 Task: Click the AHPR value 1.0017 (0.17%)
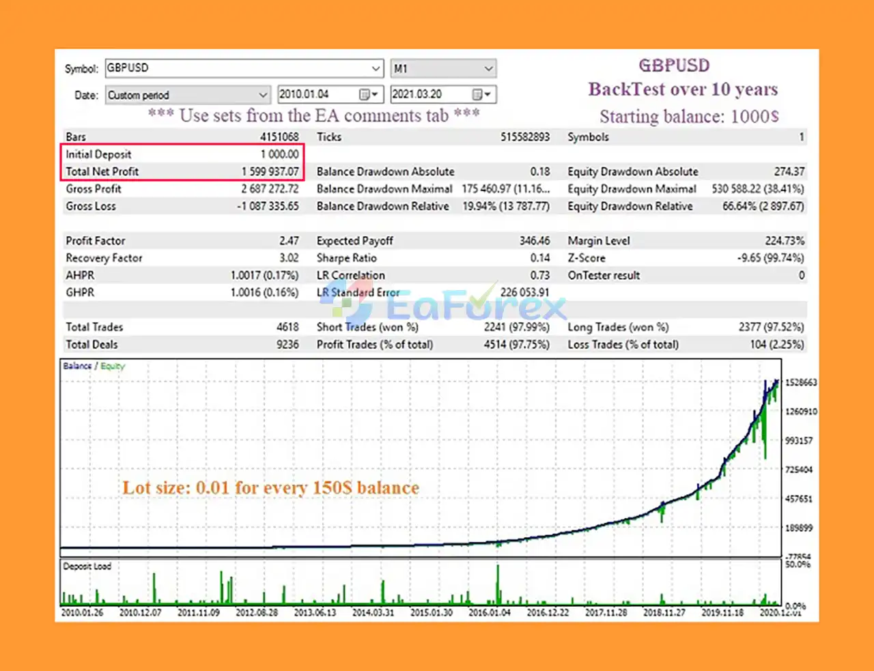tap(265, 275)
